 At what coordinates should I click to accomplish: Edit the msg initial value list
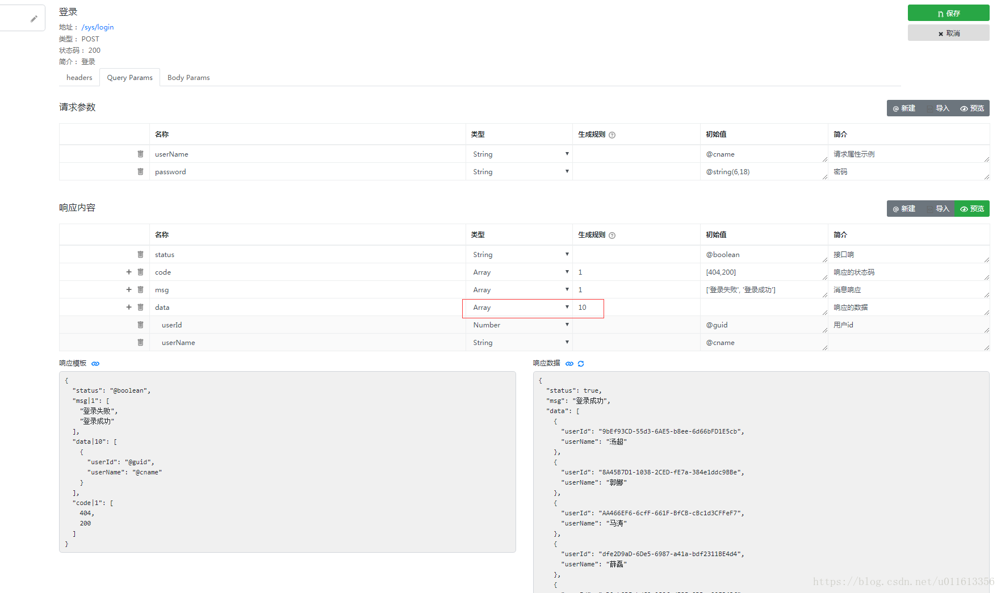click(764, 290)
